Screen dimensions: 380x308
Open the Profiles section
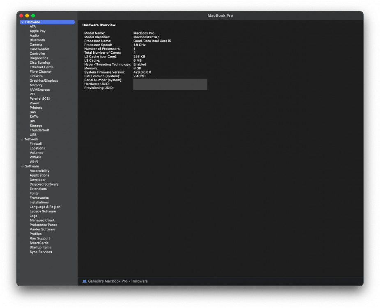coord(36,234)
